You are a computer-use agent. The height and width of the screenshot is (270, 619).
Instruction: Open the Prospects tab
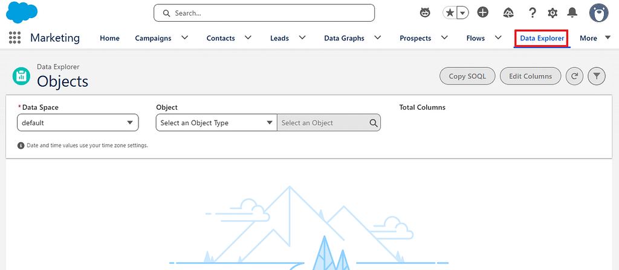point(415,38)
